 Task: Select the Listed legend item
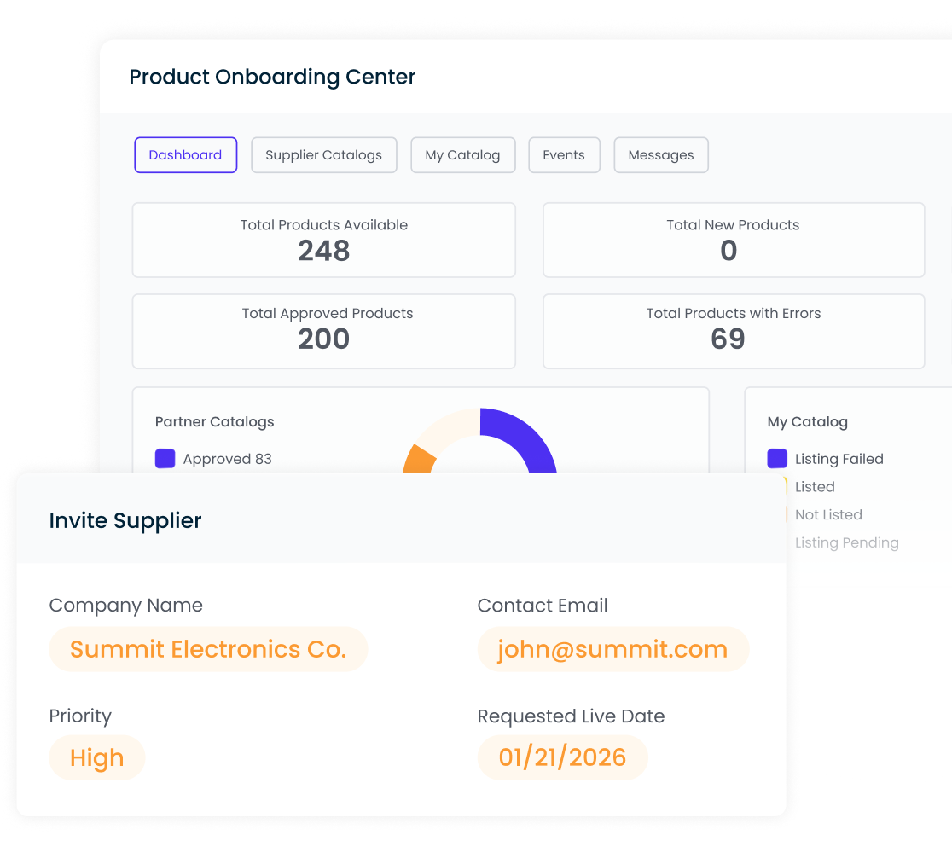(x=814, y=487)
